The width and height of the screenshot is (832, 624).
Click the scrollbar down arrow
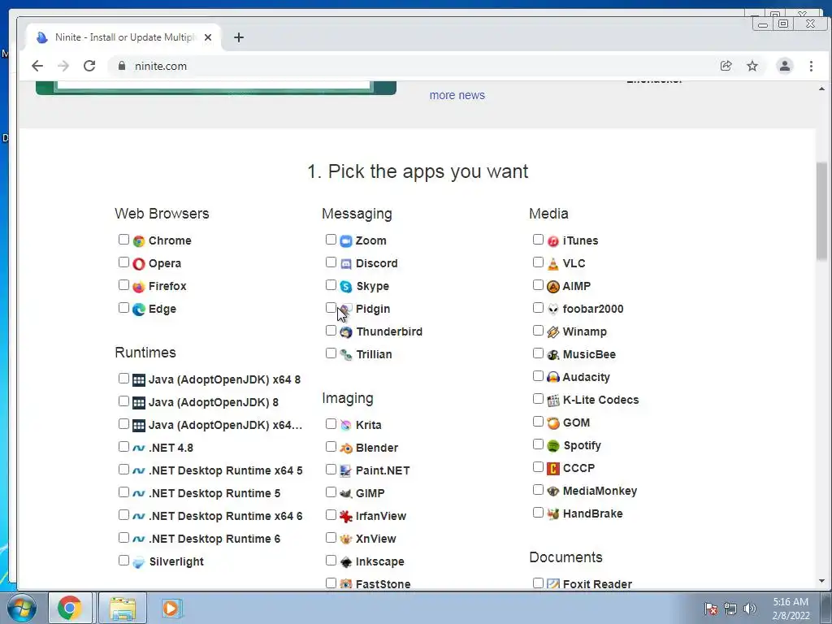tap(822, 582)
